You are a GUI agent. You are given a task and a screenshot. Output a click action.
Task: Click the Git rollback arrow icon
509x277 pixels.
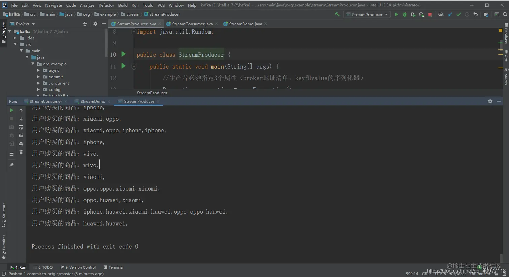pos(475,14)
